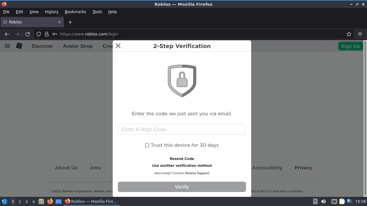Click the tray up-arrow icon
This screenshot has height=206, width=367.
pos(315,201)
